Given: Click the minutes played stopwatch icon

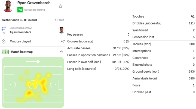Looking at the screenshot, I should click(4, 41).
